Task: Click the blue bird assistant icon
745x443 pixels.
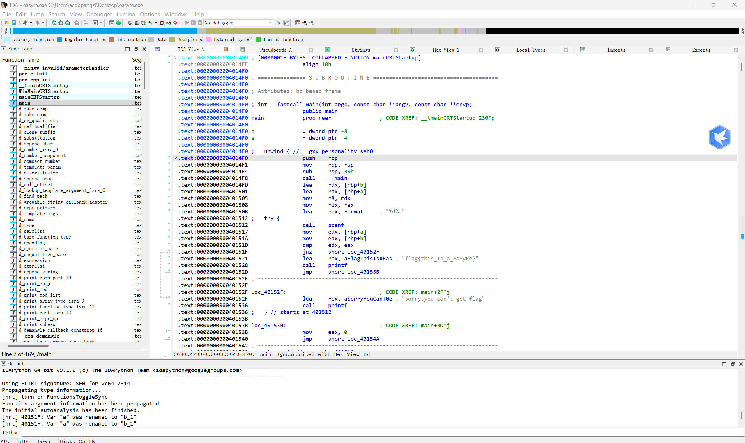Action: coord(719,137)
